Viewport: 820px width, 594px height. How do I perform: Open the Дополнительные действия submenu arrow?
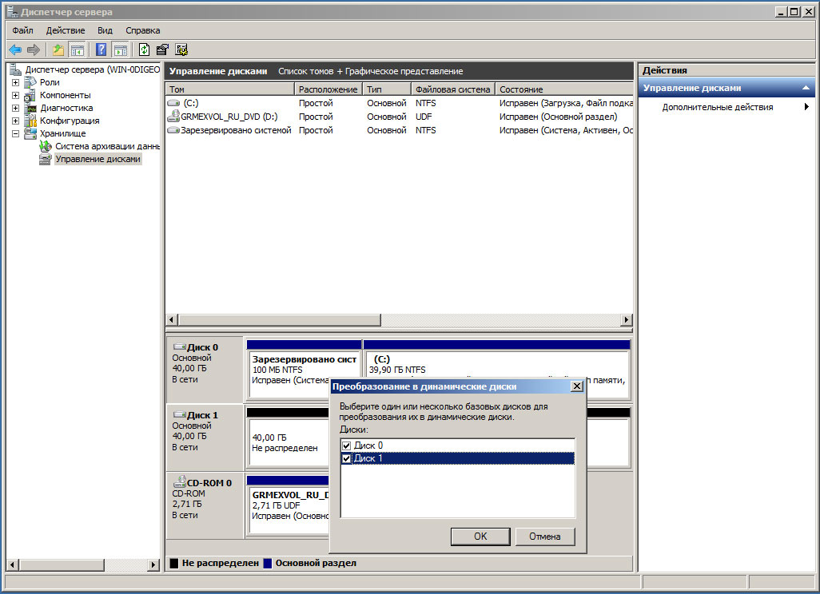(x=806, y=107)
